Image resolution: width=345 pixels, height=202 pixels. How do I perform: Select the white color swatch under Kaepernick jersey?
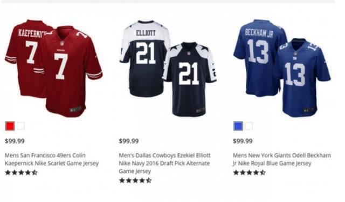pyautogui.click(x=20, y=126)
